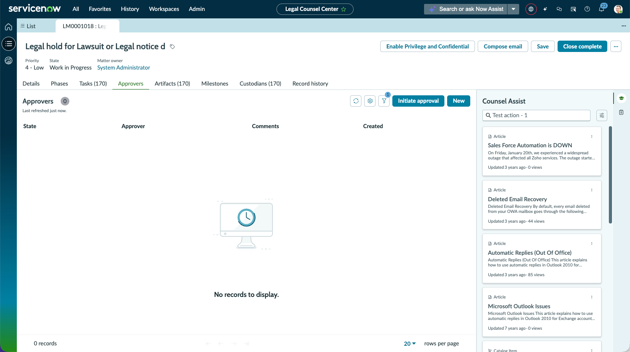The height and width of the screenshot is (352, 630).
Task: Click the Compose email button
Action: 503,46
